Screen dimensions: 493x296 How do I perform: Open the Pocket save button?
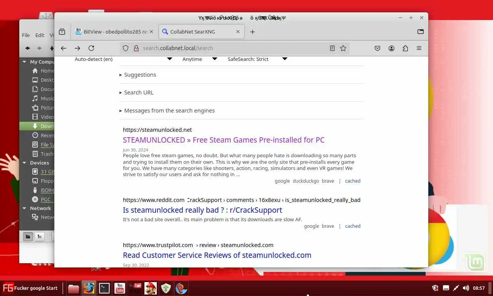[377, 48]
